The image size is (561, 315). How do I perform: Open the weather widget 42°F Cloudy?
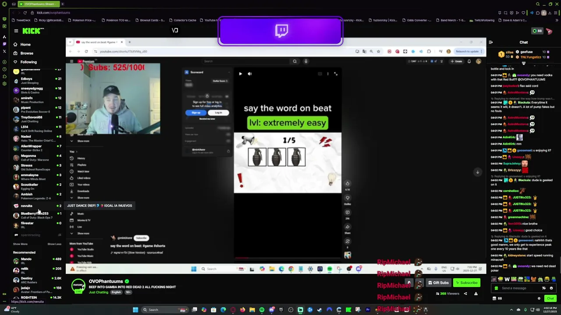[12, 310]
